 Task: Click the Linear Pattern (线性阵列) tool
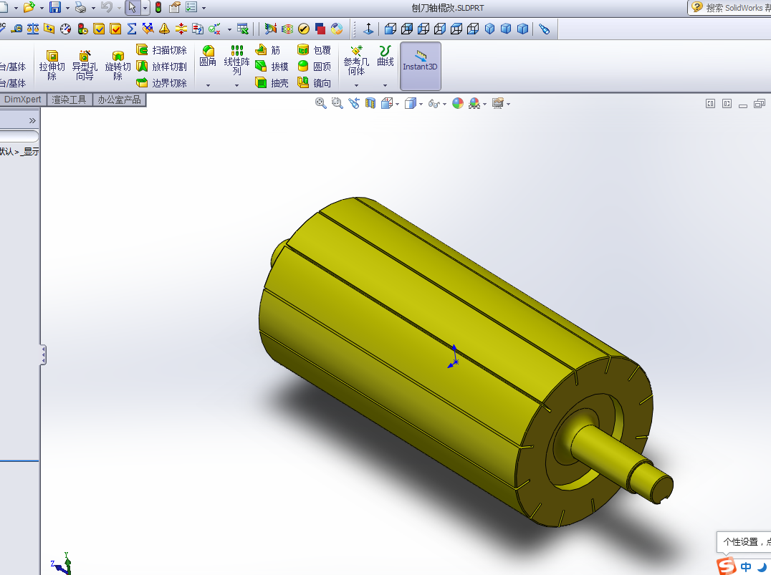pyautogui.click(x=236, y=59)
